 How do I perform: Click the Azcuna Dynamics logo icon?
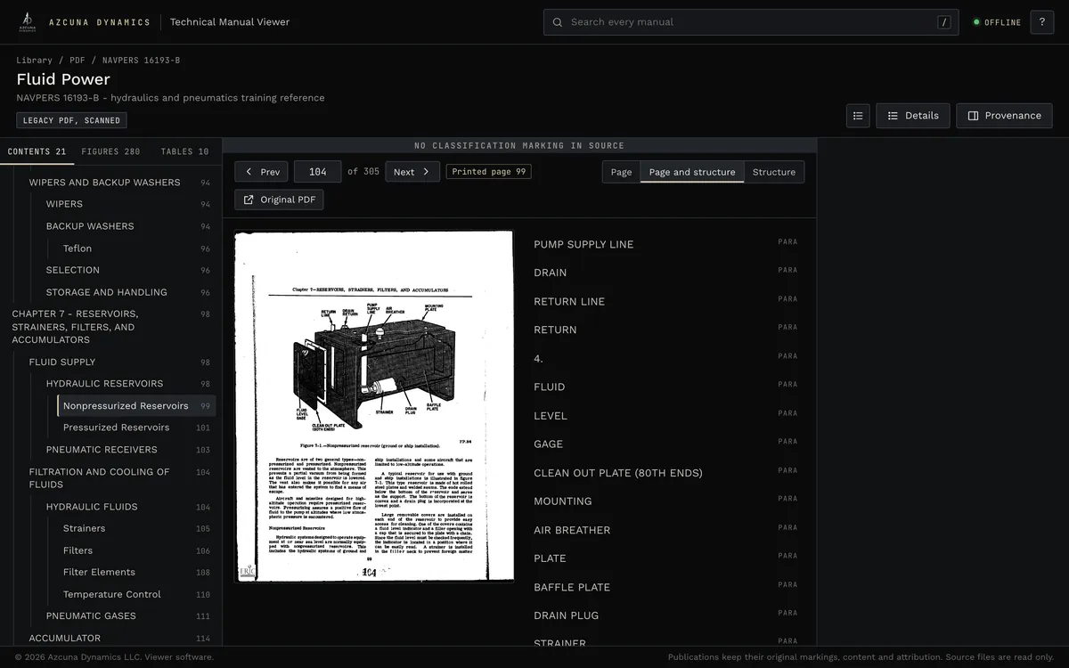coord(28,21)
